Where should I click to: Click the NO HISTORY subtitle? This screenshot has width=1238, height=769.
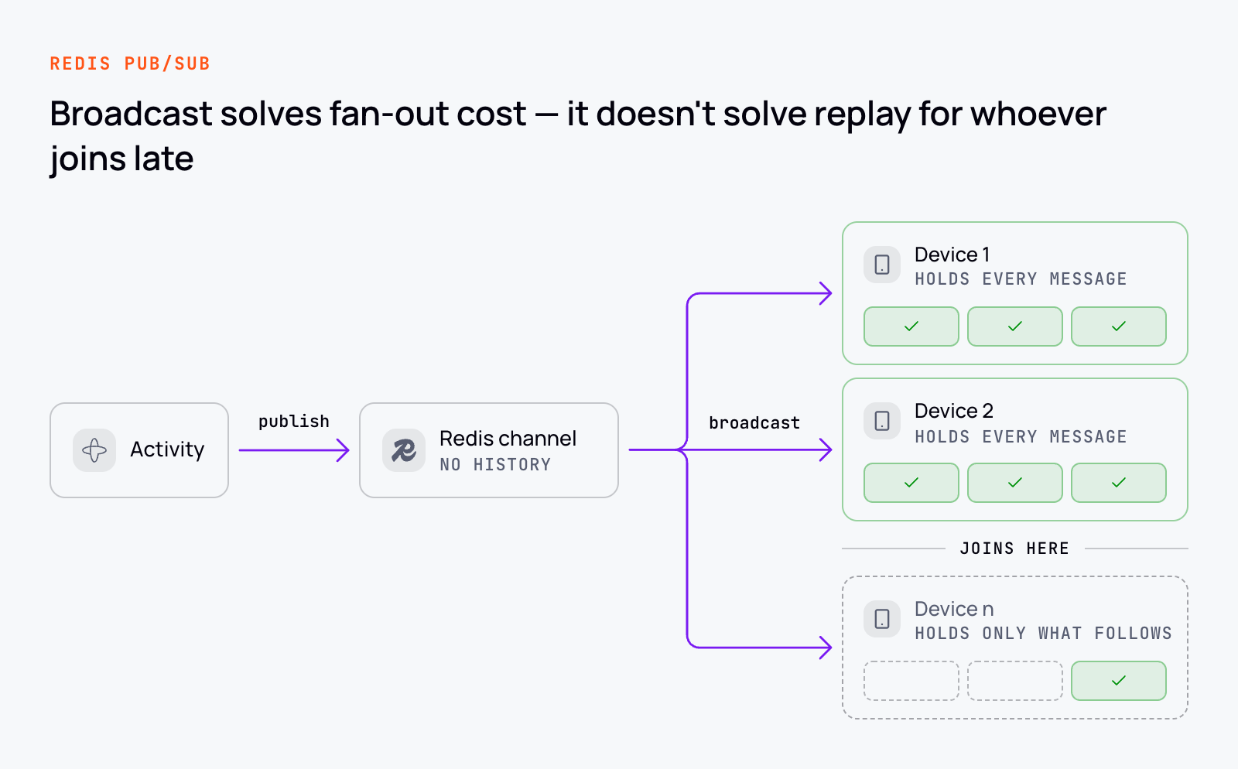point(495,465)
